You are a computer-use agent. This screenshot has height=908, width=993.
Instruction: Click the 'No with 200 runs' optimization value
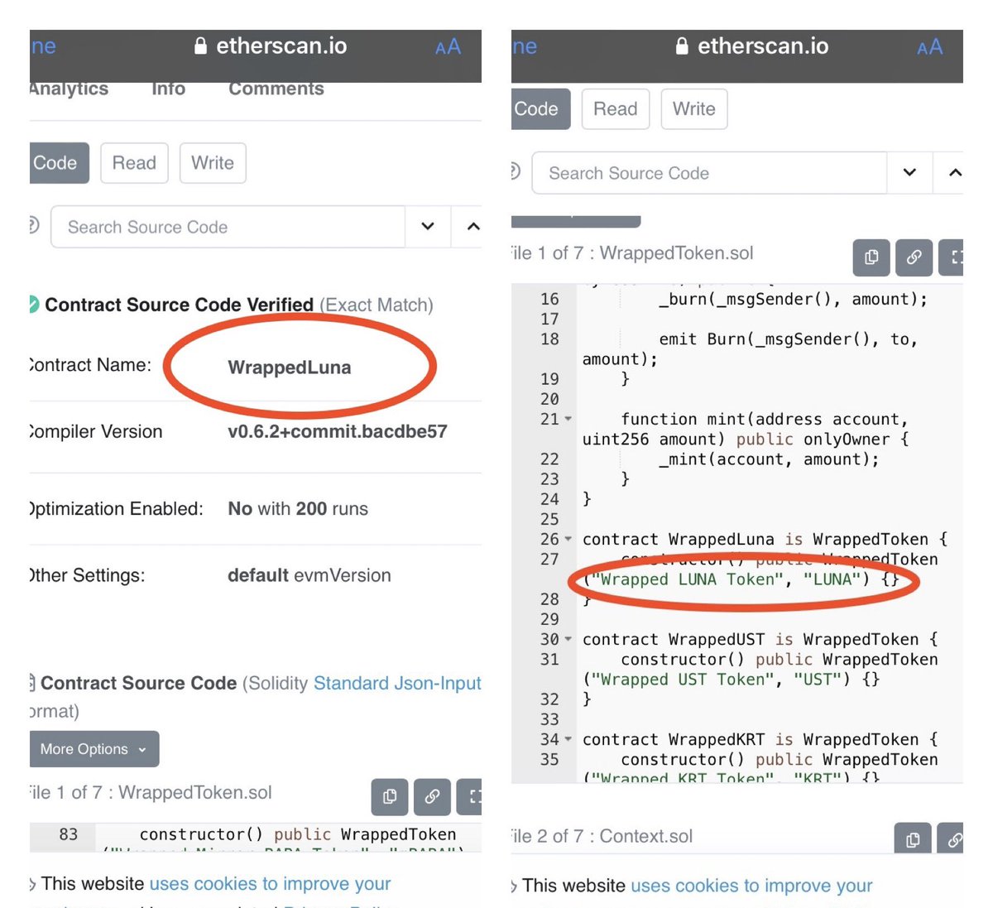pyautogui.click(x=298, y=509)
